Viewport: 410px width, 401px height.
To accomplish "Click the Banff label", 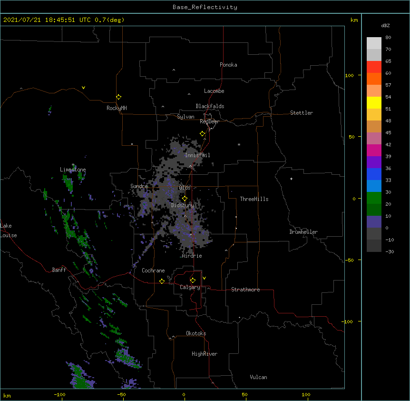I will tap(59, 270).
